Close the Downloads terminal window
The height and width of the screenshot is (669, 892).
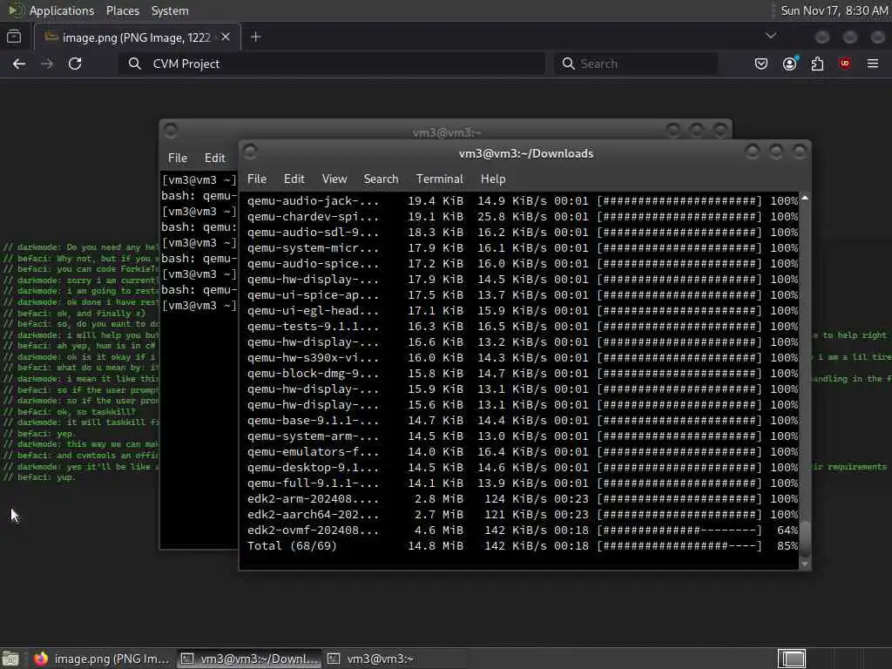tap(800, 152)
